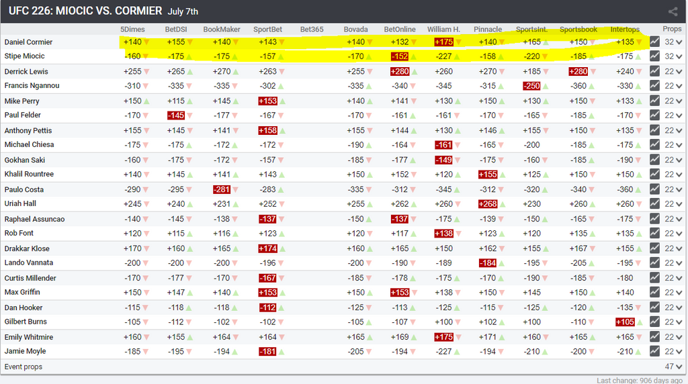Viewport: 688px width, 384px height.
Task: Open the odds graph for Daniel Cormier
Action: pos(654,42)
